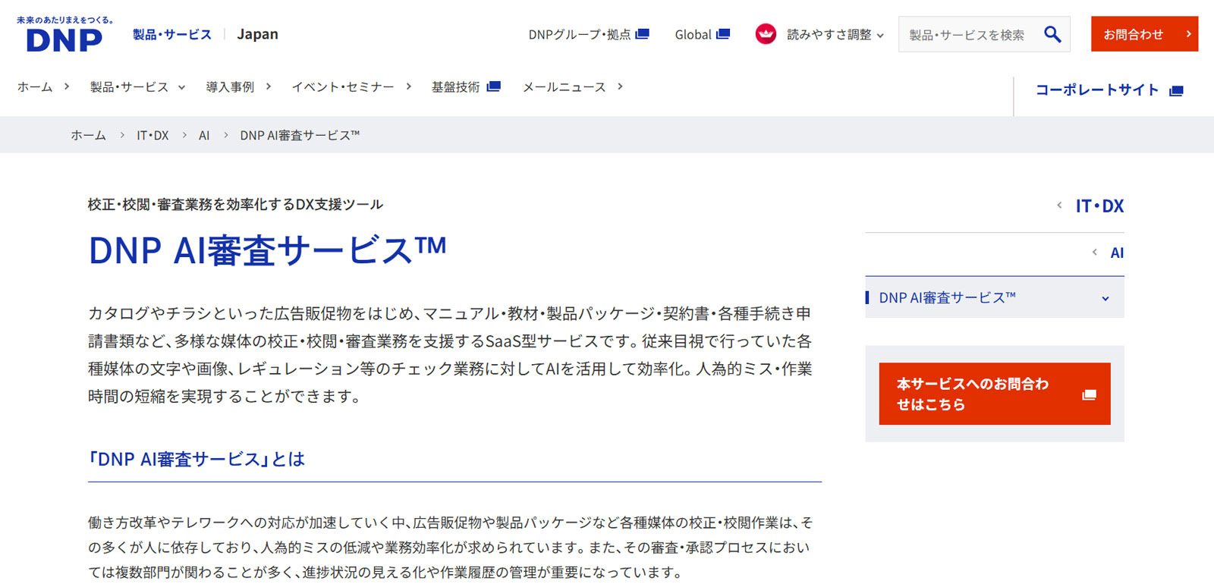This screenshot has width=1214, height=584.
Task: Click page title DNP AI審査サービス™
Action: pos(268,250)
